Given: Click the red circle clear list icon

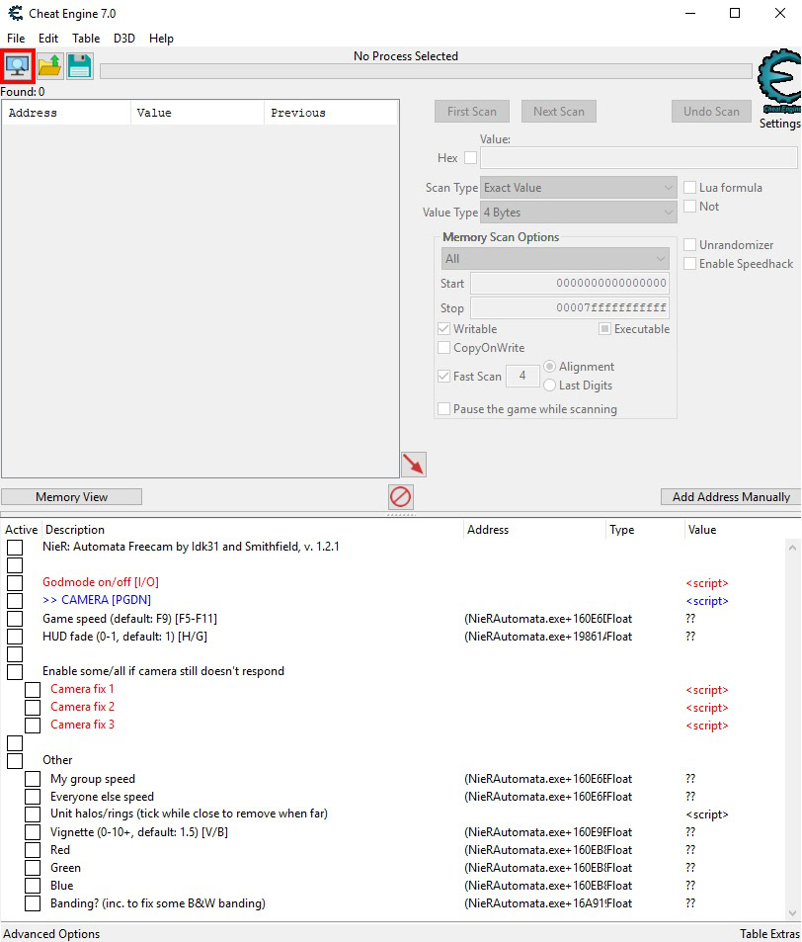Looking at the screenshot, I should 400,497.
